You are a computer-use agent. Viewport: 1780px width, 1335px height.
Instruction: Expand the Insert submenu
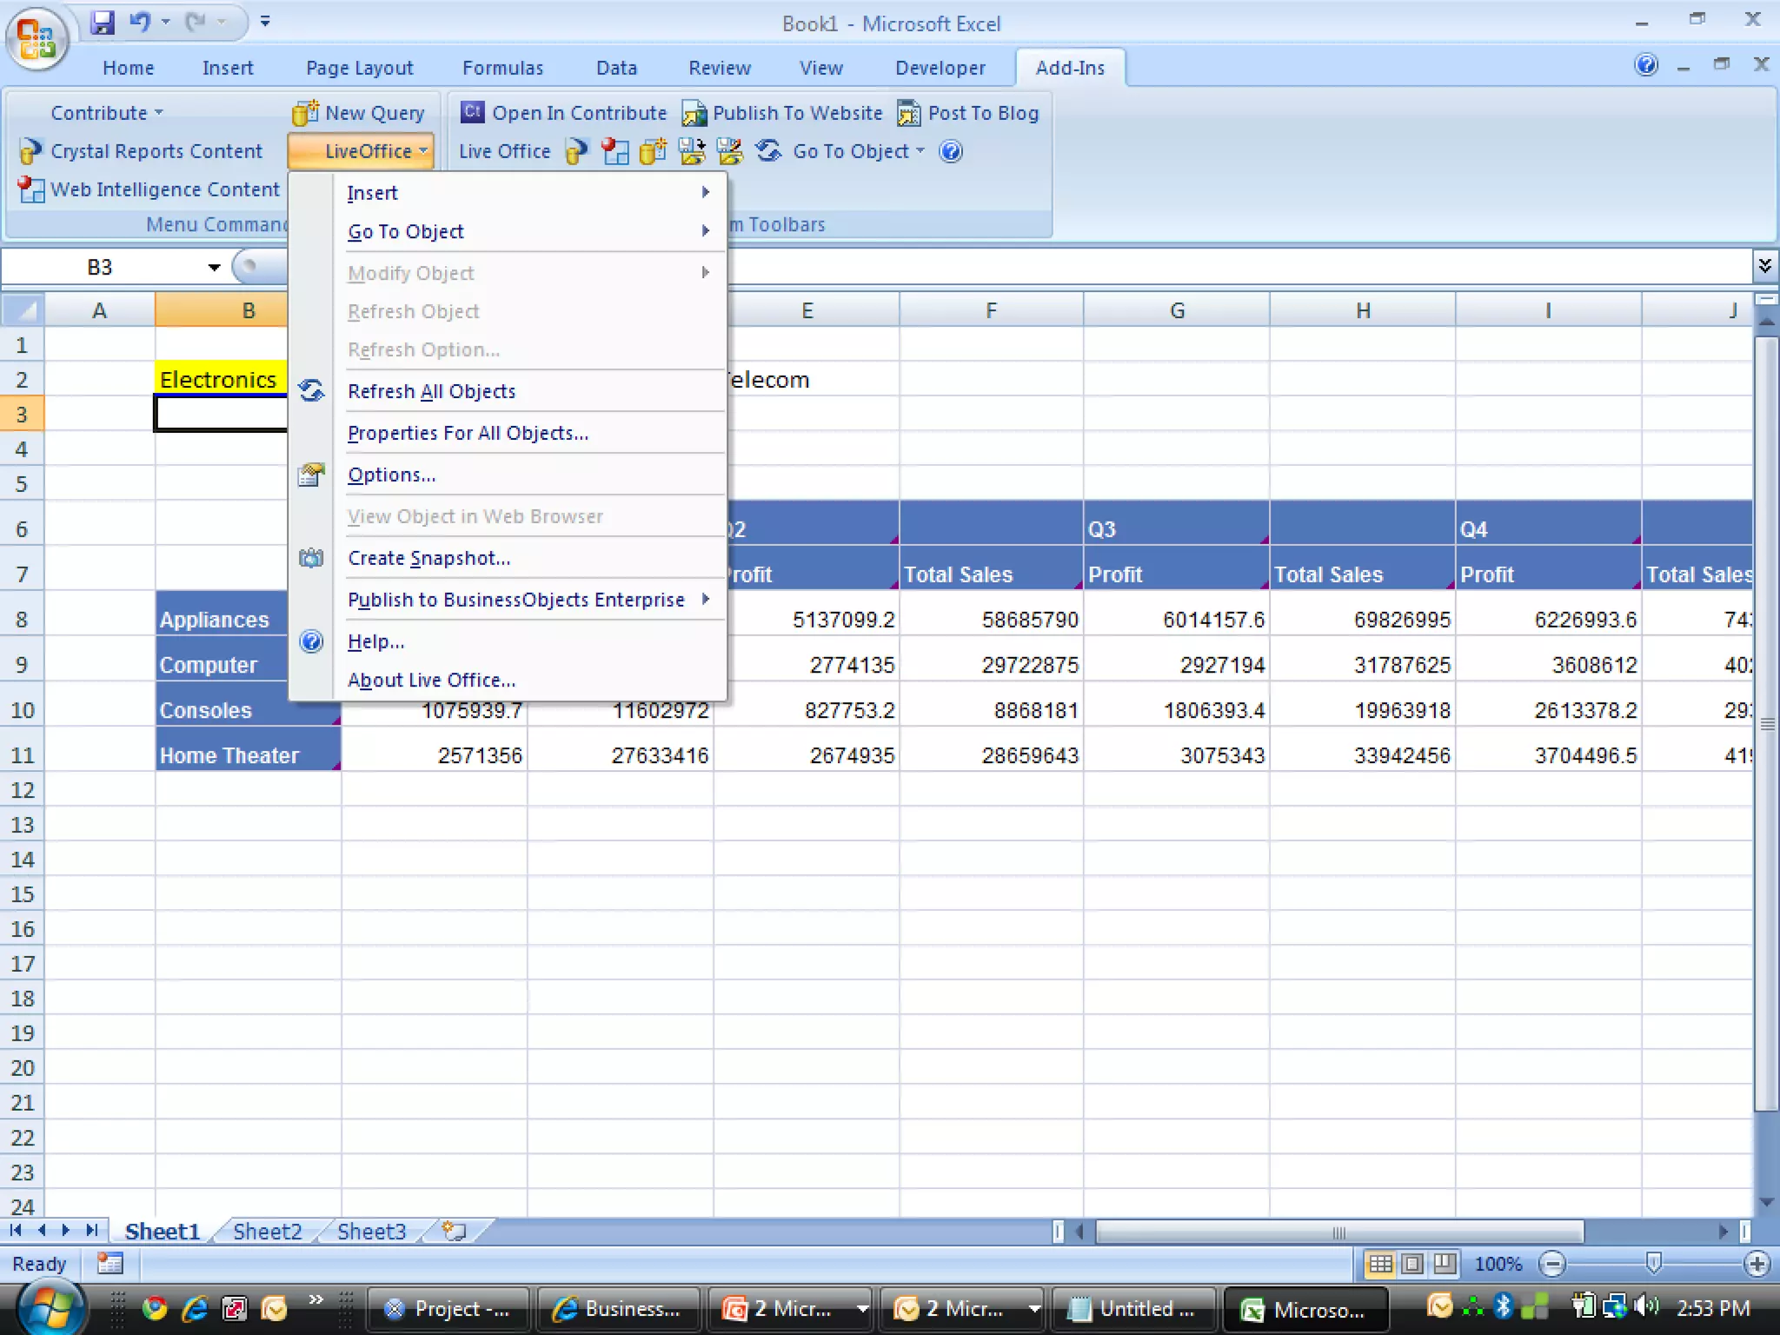(528, 193)
